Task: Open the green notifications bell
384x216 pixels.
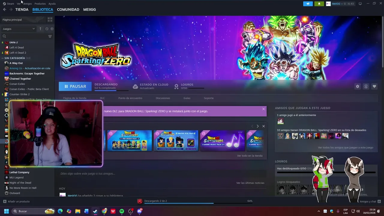Action: click(x=319, y=4)
